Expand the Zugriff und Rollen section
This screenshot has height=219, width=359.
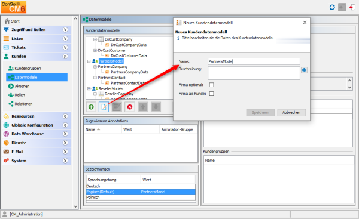coord(65,30)
